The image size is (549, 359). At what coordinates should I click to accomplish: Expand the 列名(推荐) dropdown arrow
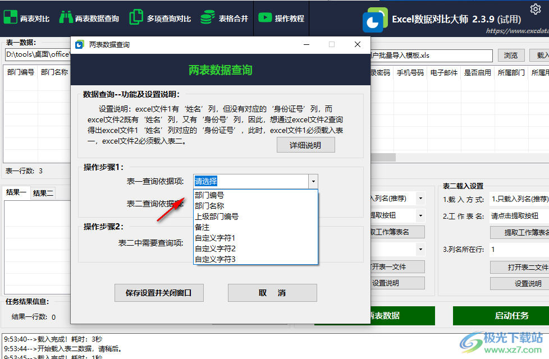click(420, 199)
